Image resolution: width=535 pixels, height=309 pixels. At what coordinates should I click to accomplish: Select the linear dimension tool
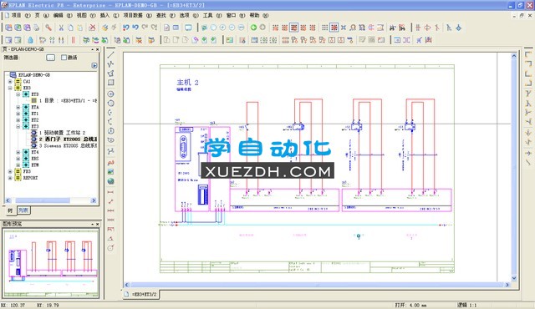click(x=111, y=192)
